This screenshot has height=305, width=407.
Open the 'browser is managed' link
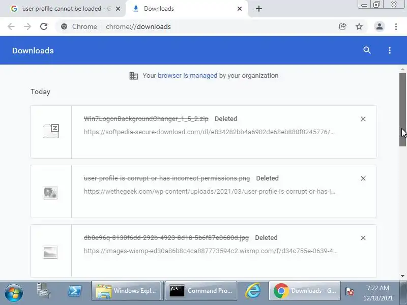[x=187, y=75]
